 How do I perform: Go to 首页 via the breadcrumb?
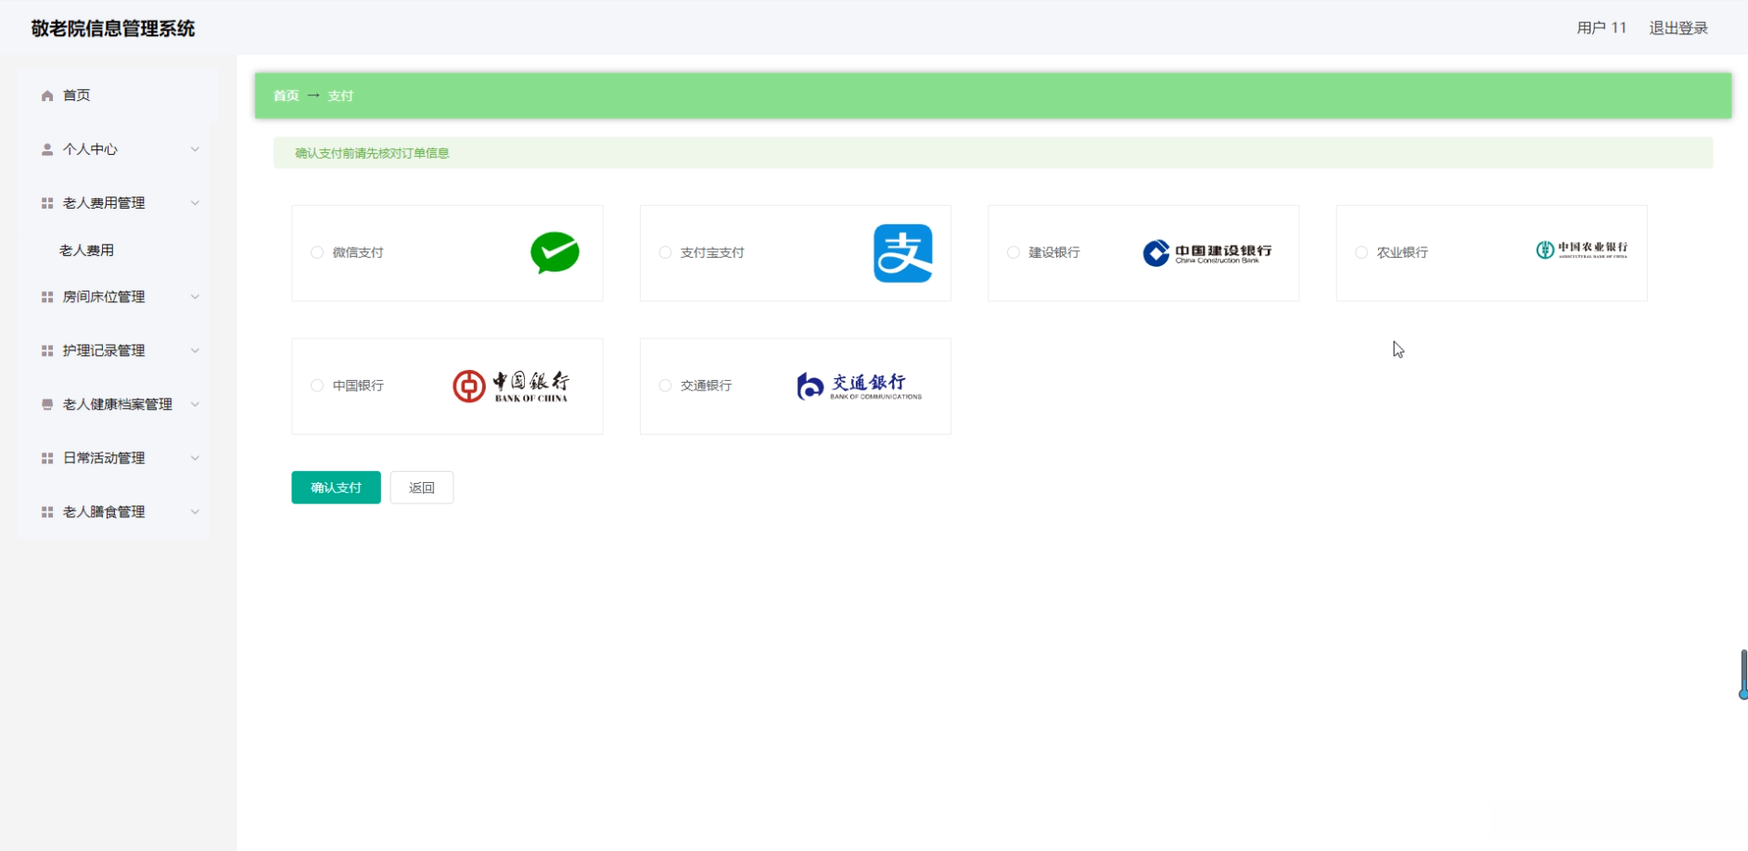click(x=287, y=95)
